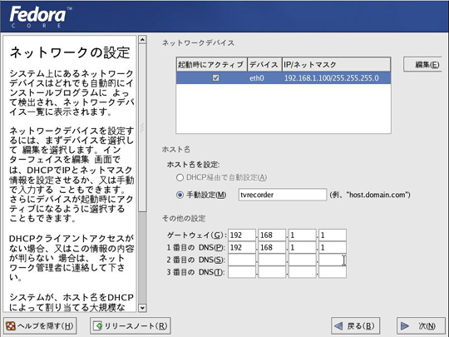Select DHCP automatic hostname radio option
The width and height of the screenshot is (449, 337).
pyautogui.click(x=180, y=178)
